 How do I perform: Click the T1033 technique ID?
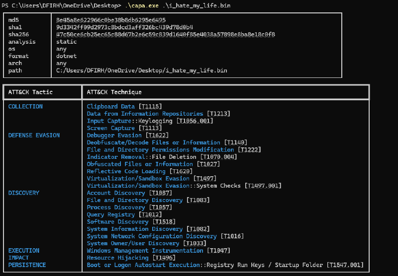195,244
